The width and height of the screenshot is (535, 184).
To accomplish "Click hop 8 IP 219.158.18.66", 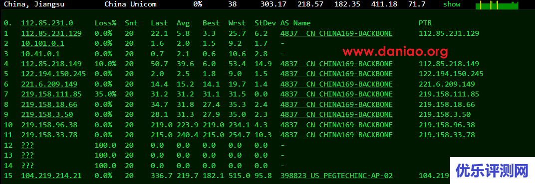I will point(49,104).
